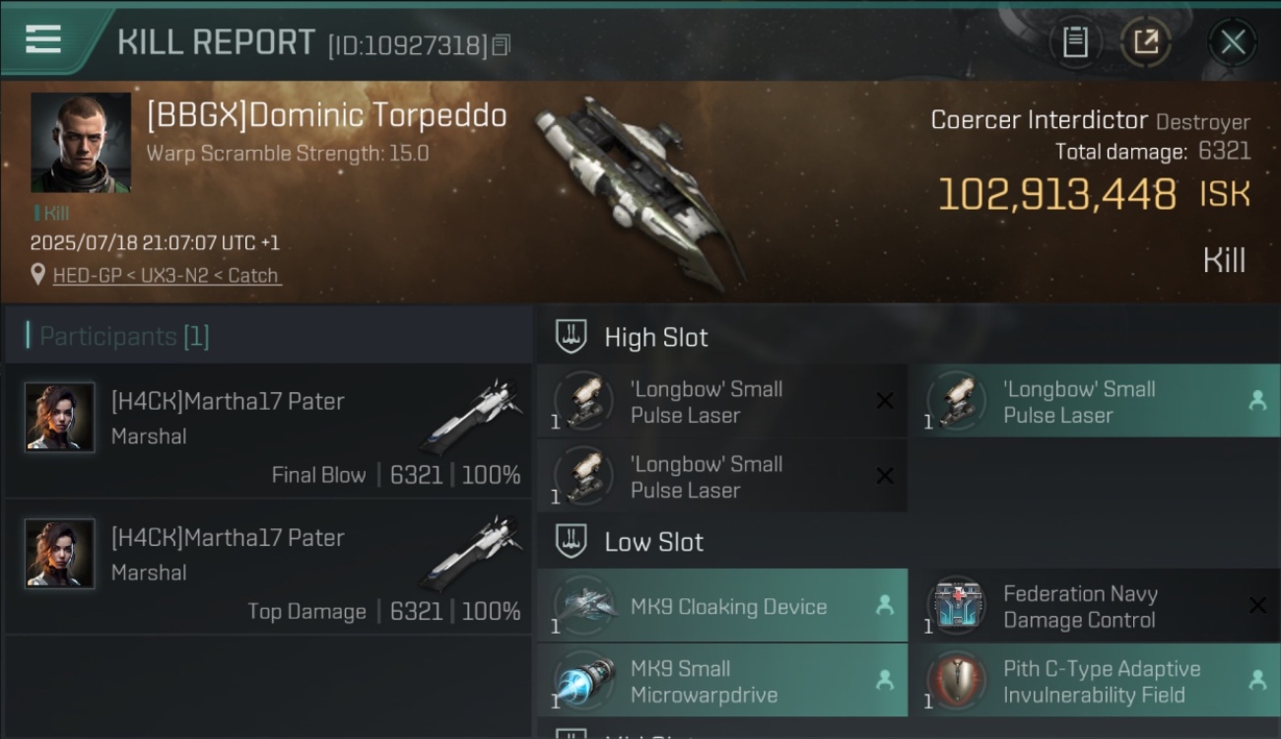
Task: View Dominic Torpeddo's portrait
Action: (81, 143)
